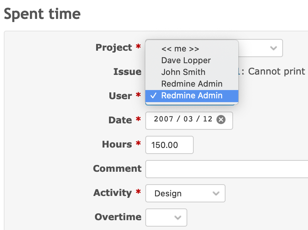
Task: Open the empty Overtime dropdown
Action: (x=166, y=218)
